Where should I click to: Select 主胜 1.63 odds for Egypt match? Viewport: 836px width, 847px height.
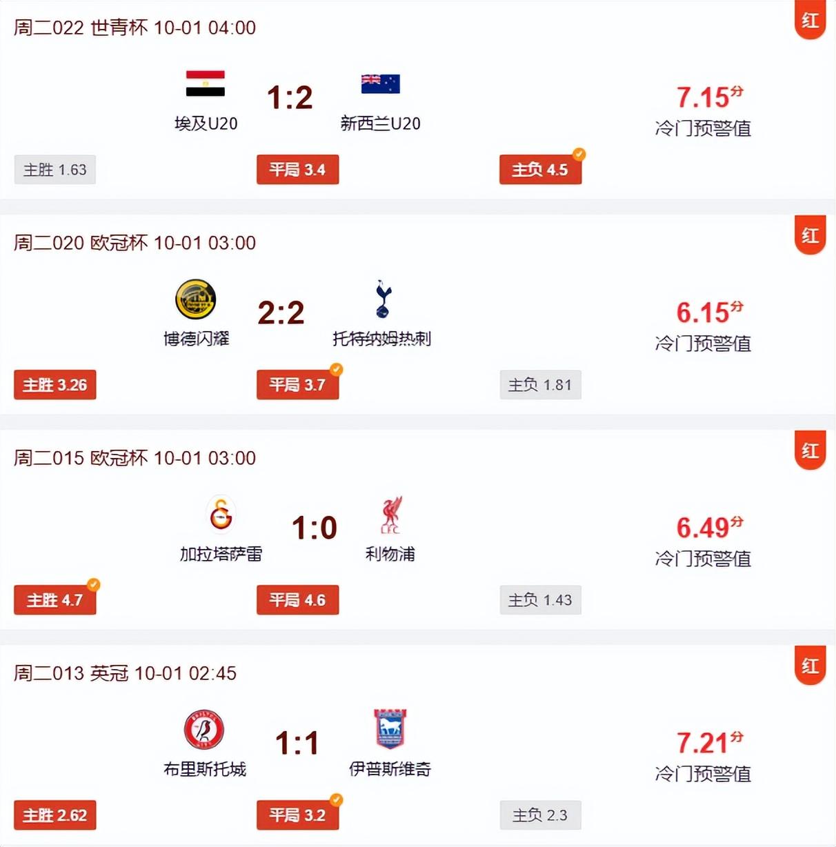click(55, 170)
